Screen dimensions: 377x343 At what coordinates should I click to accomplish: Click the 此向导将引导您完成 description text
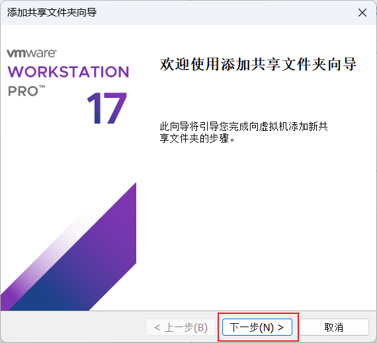[x=243, y=132]
